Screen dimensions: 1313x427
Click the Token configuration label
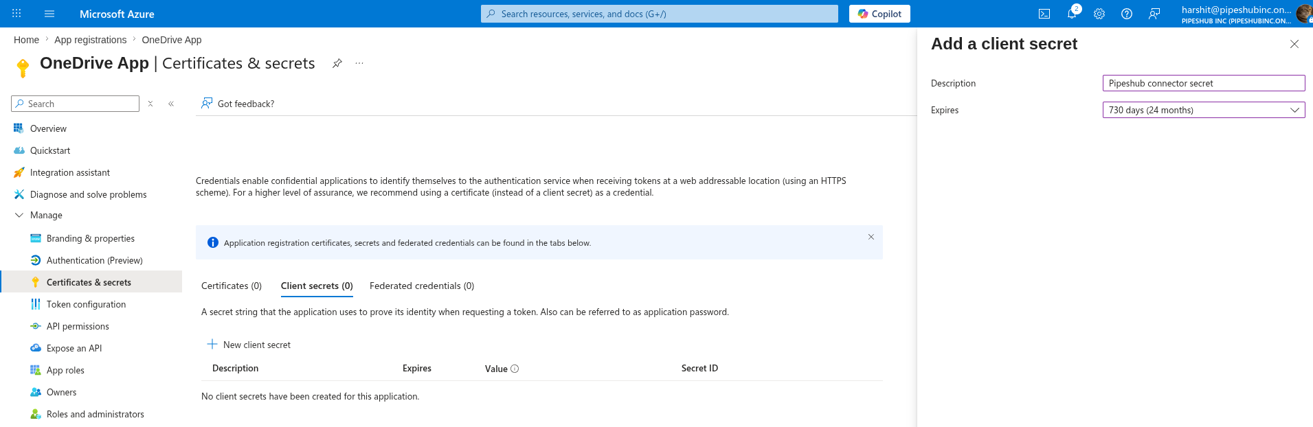point(86,304)
